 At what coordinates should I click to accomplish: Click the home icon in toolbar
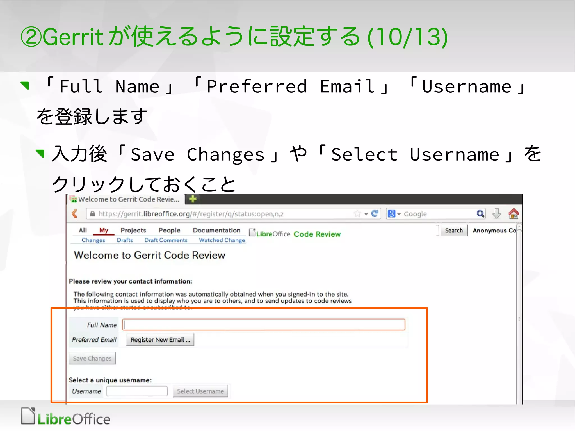coord(514,214)
